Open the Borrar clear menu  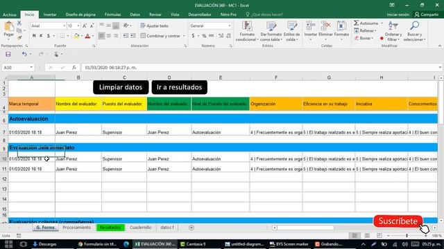(364, 38)
